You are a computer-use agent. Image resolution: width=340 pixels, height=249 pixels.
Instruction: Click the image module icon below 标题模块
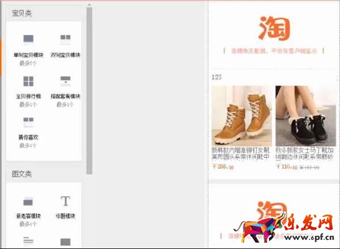[65, 242]
